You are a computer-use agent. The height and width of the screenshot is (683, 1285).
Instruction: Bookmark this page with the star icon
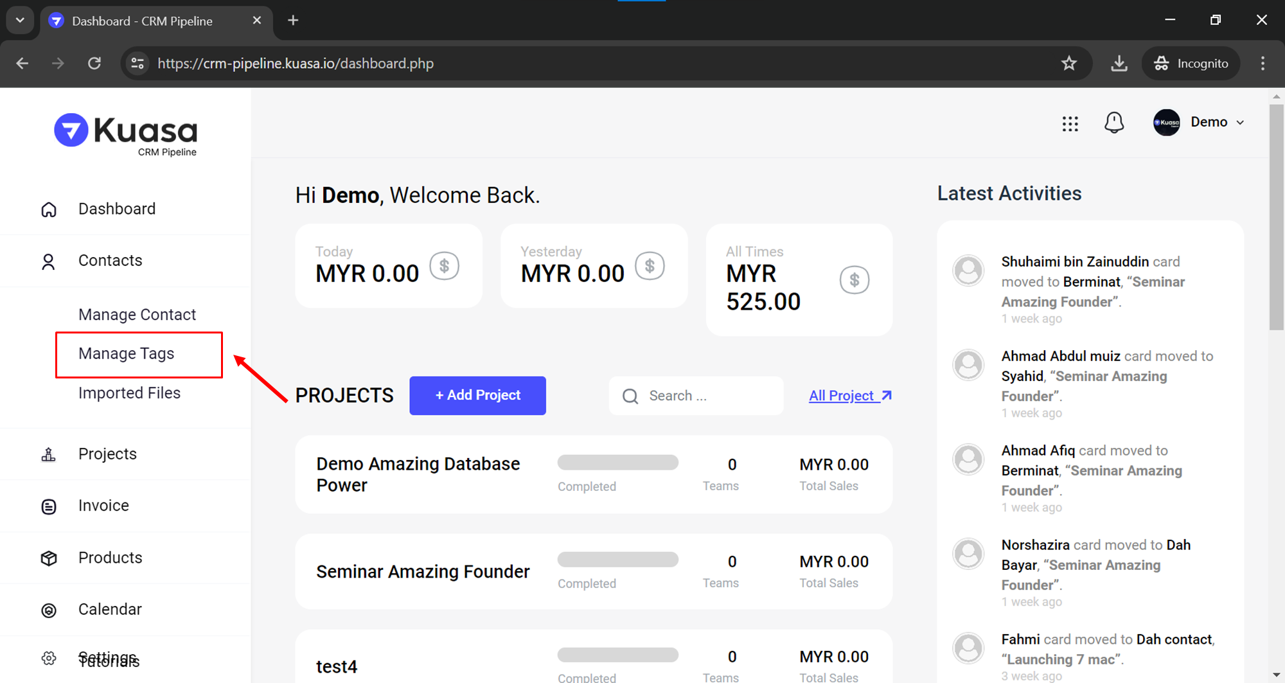point(1068,64)
